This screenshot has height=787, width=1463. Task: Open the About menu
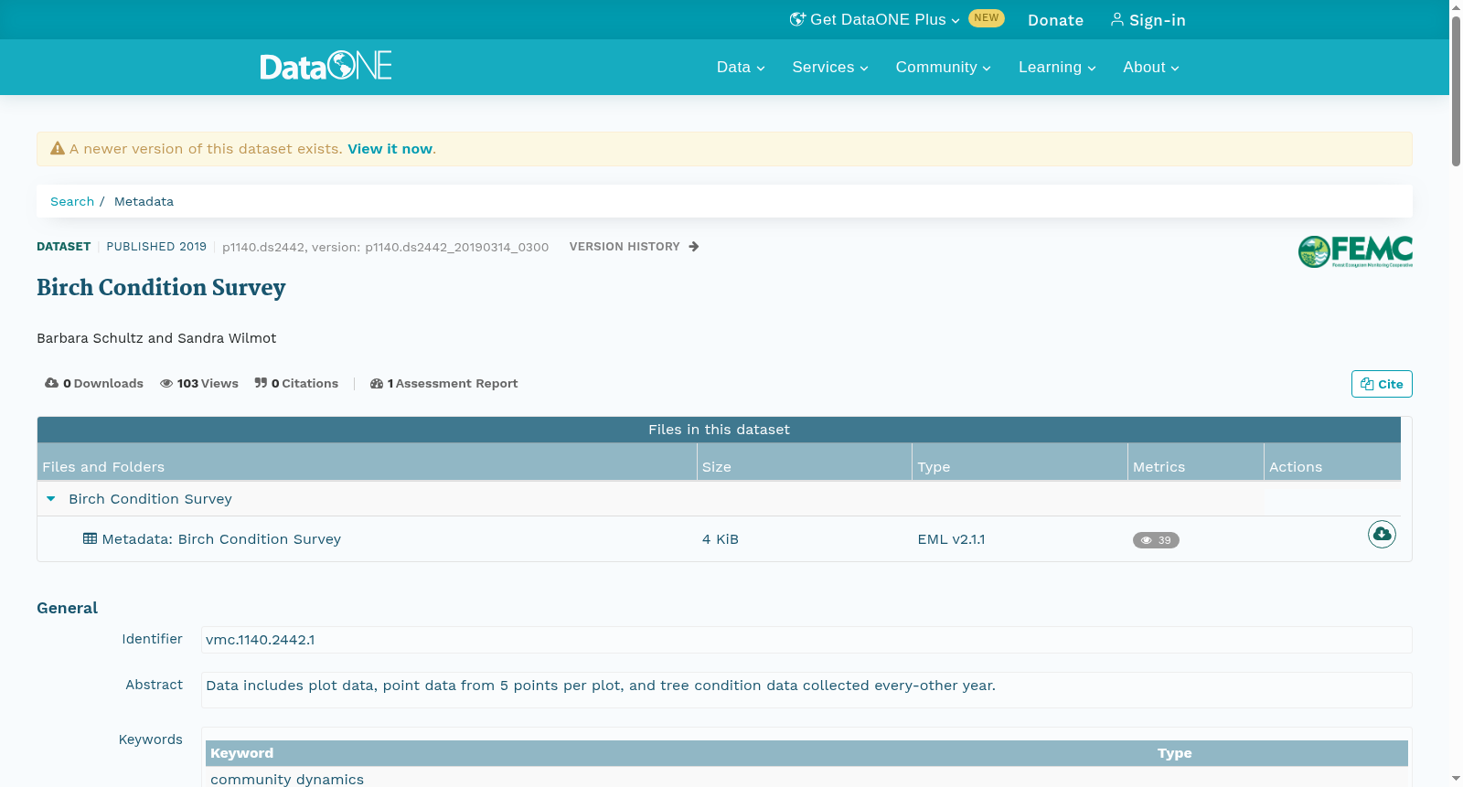pyautogui.click(x=1151, y=68)
